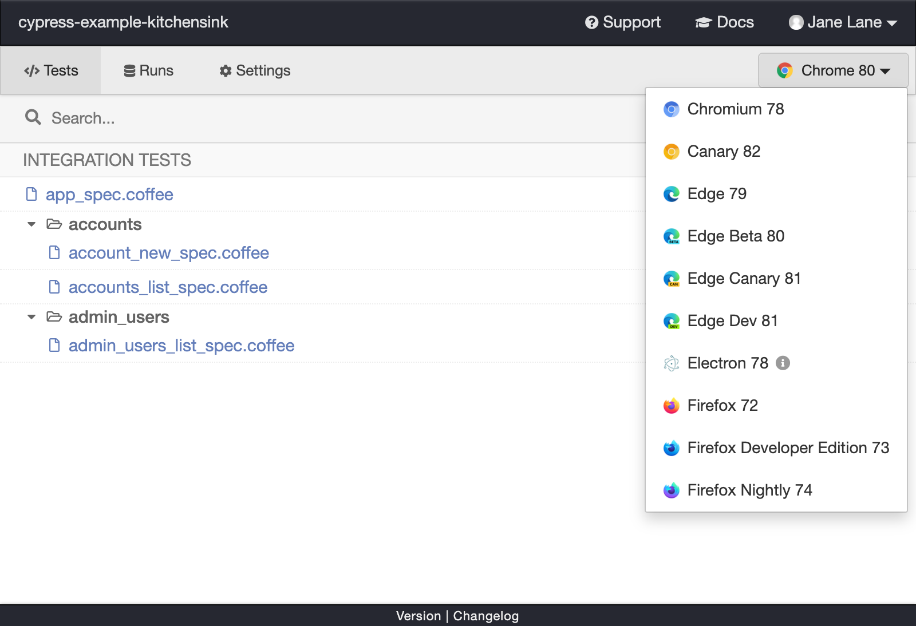This screenshot has width=916, height=626.
Task: Switch to the Runs tab
Action: click(149, 70)
